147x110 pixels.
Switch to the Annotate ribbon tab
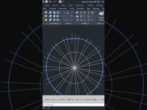click(x=80, y=9)
